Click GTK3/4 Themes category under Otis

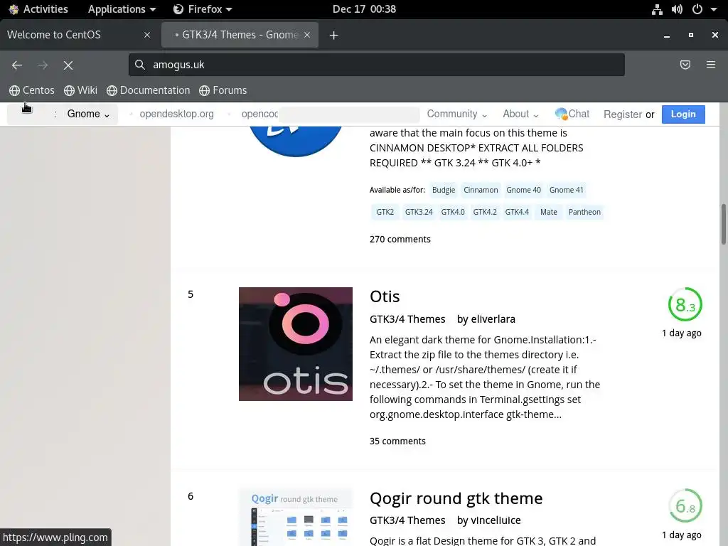point(407,319)
